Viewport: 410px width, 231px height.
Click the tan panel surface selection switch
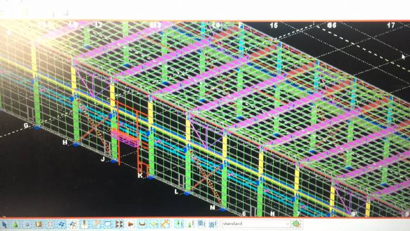coord(39,224)
